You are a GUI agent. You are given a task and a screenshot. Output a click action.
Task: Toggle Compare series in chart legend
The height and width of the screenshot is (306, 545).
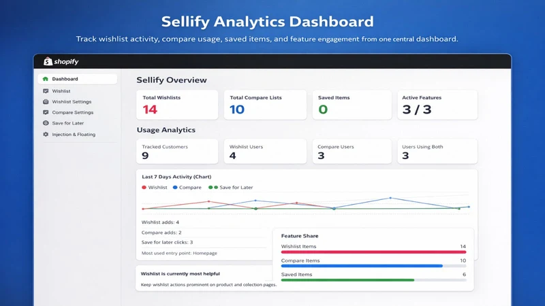pyautogui.click(x=187, y=188)
